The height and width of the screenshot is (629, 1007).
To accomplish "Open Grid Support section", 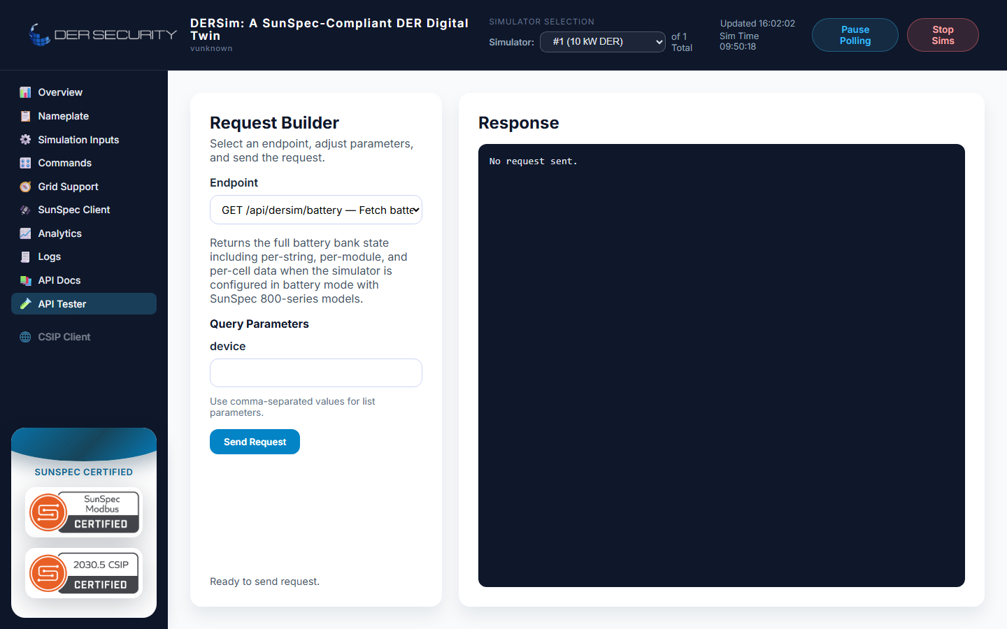I will click(84, 187).
